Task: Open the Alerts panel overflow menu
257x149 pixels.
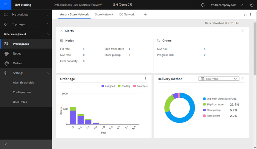Action: [243, 31]
